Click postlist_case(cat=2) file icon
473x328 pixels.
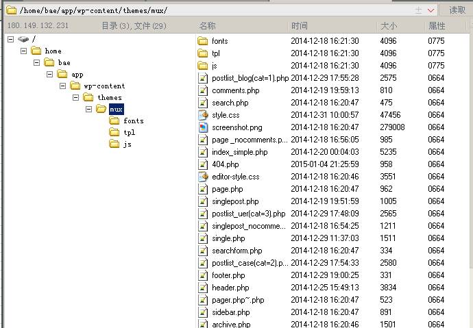point(203,263)
